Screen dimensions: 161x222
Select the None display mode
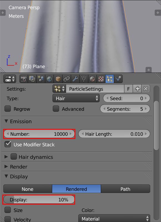[x=28, y=189]
